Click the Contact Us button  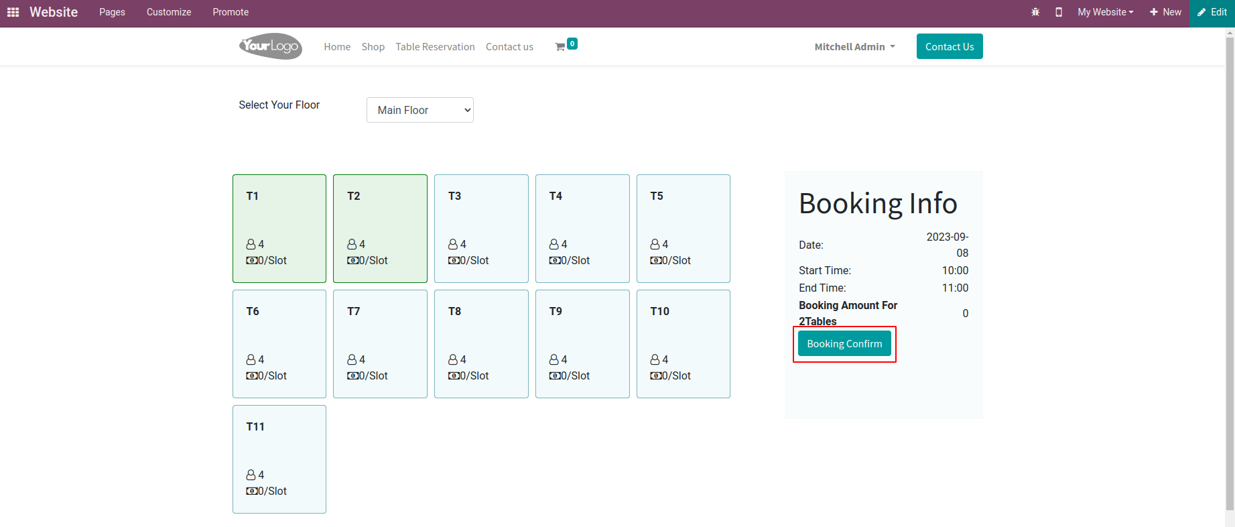point(950,46)
